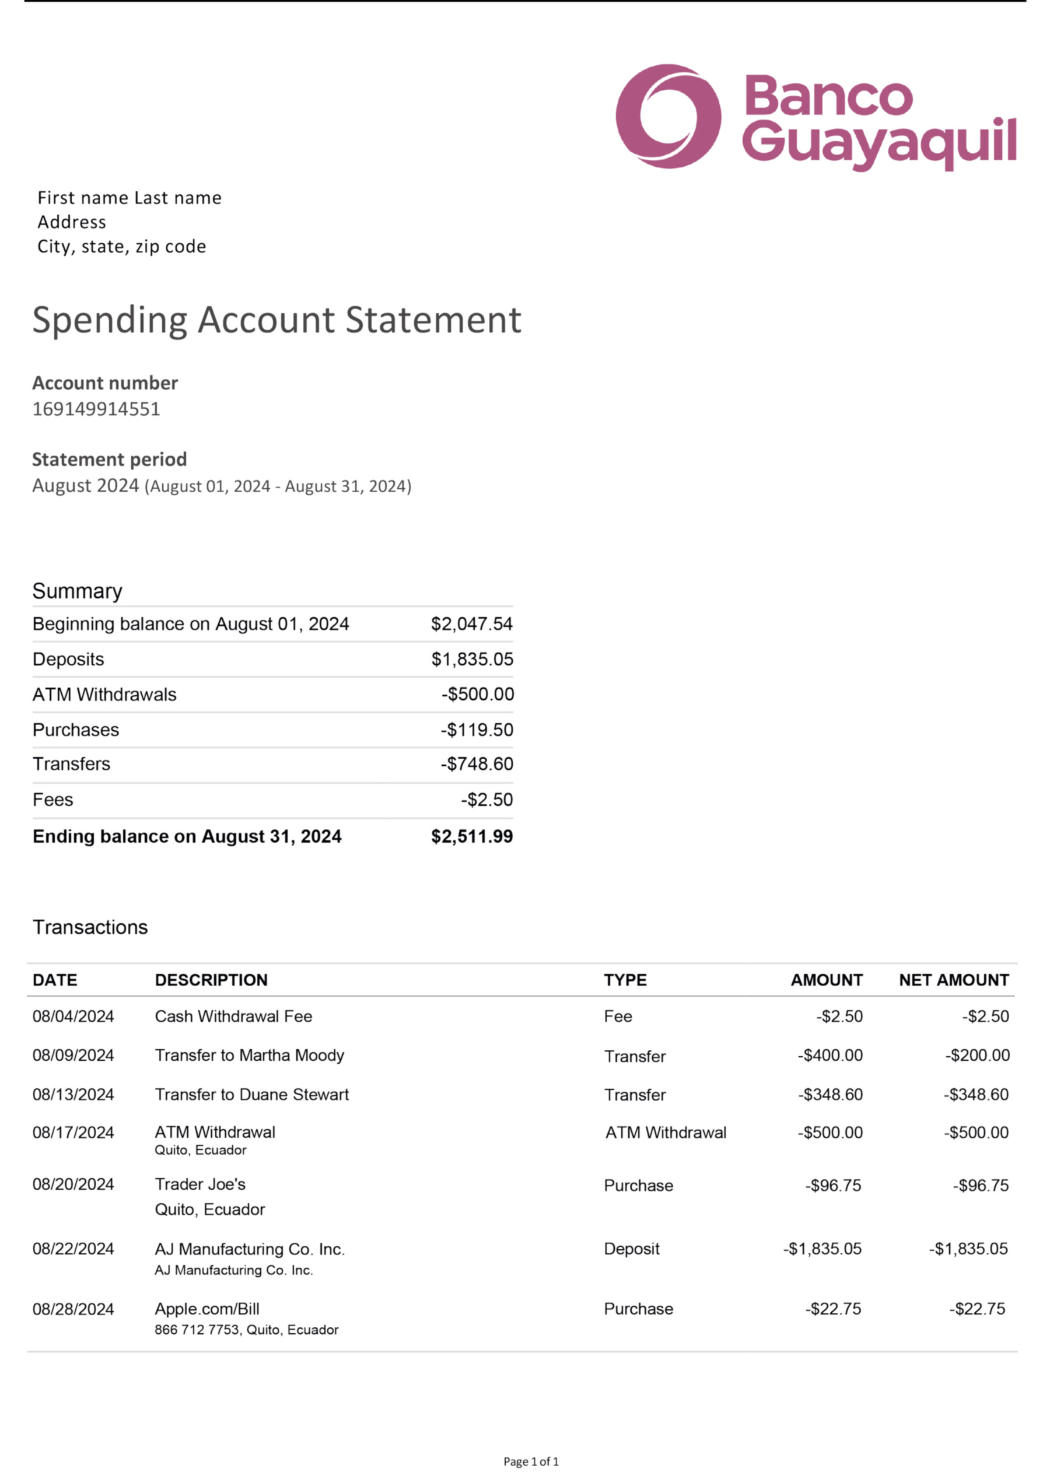The height and width of the screenshot is (1472, 1050).
Task: Click the Banco Guayaquil swirl logo icon
Action: [668, 117]
